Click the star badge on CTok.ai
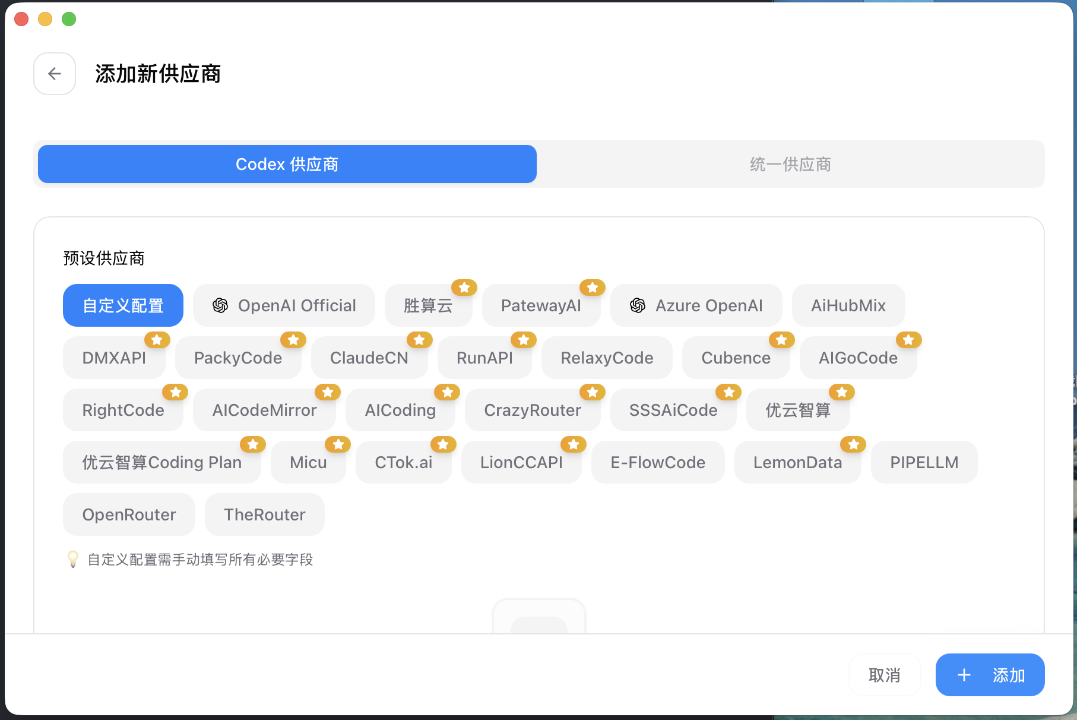This screenshot has height=720, width=1077. (x=444, y=444)
